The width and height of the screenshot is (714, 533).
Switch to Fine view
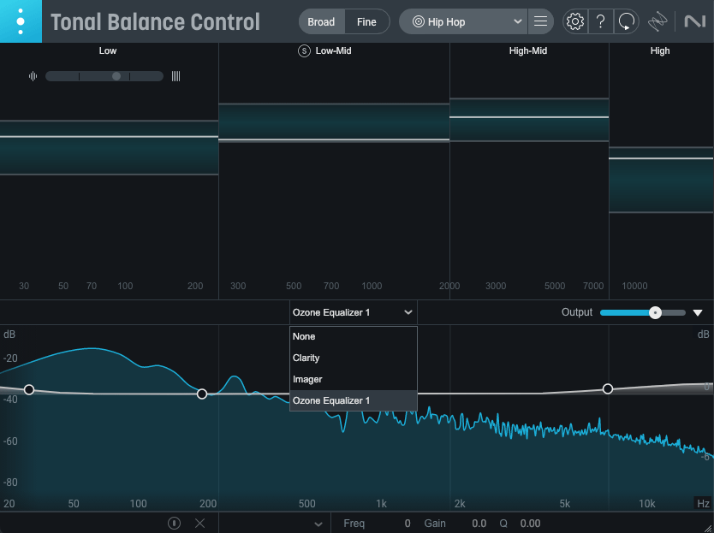[366, 22]
